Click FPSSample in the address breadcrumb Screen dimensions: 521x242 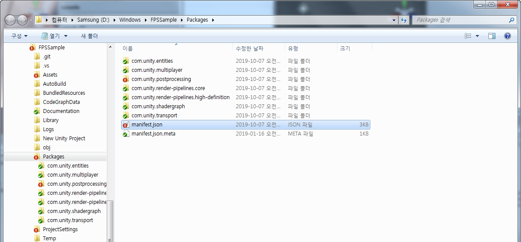click(x=164, y=20)
